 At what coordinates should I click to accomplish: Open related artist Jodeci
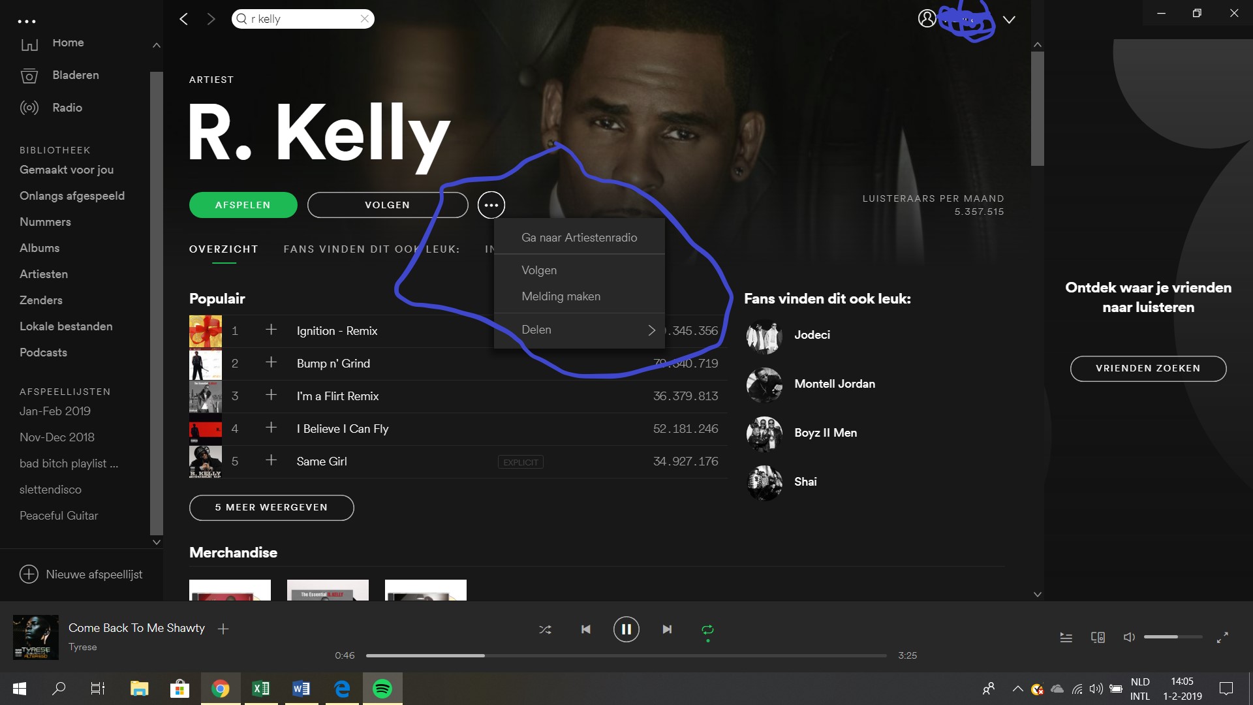(x=812, y=335)
